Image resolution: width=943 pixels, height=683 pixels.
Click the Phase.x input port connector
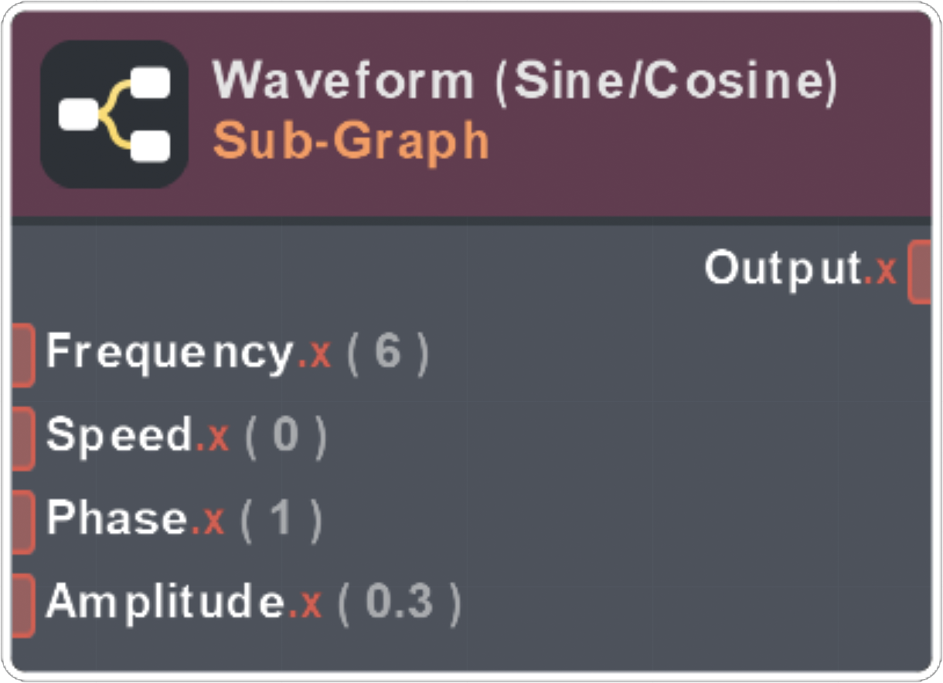click(x=22, y=521)
